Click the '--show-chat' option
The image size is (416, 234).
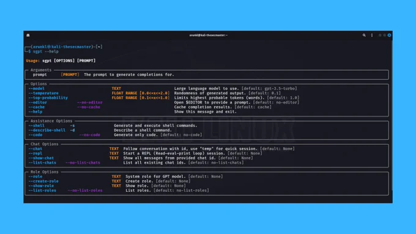coord(41,158)
